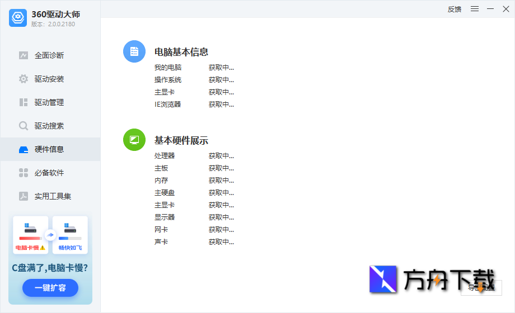Click the 基本硬件展示 heading

coord(181,140)
